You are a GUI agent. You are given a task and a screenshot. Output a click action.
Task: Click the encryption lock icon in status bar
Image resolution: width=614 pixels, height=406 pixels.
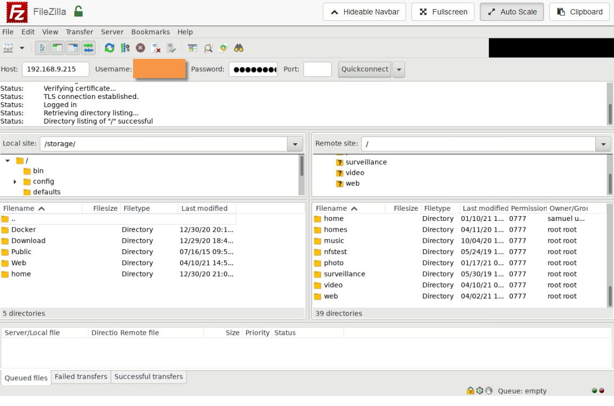[x=470, y=390]
